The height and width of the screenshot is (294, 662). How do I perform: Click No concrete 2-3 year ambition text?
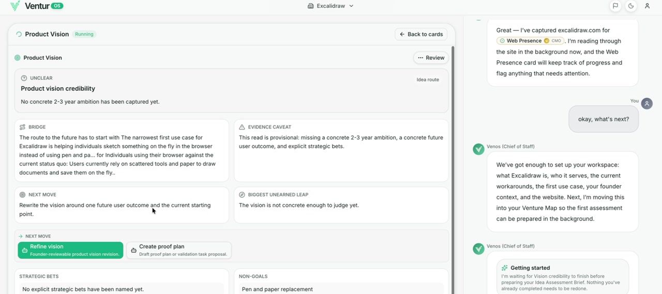(90, 102)
